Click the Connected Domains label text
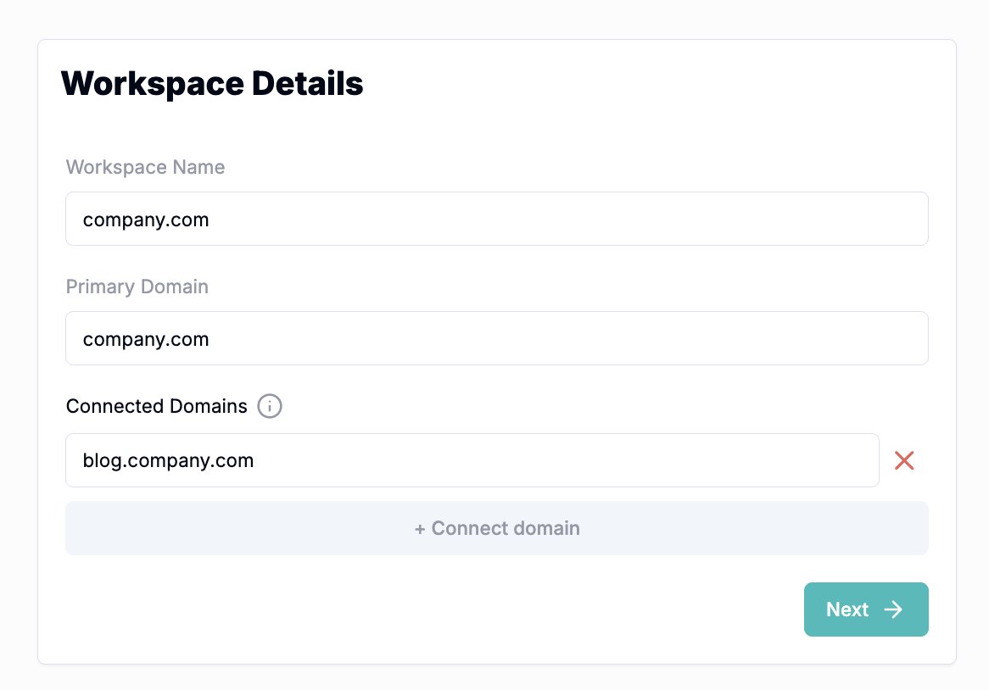Image resolution: width=989 pixels, height=690 pixels. 157,406
